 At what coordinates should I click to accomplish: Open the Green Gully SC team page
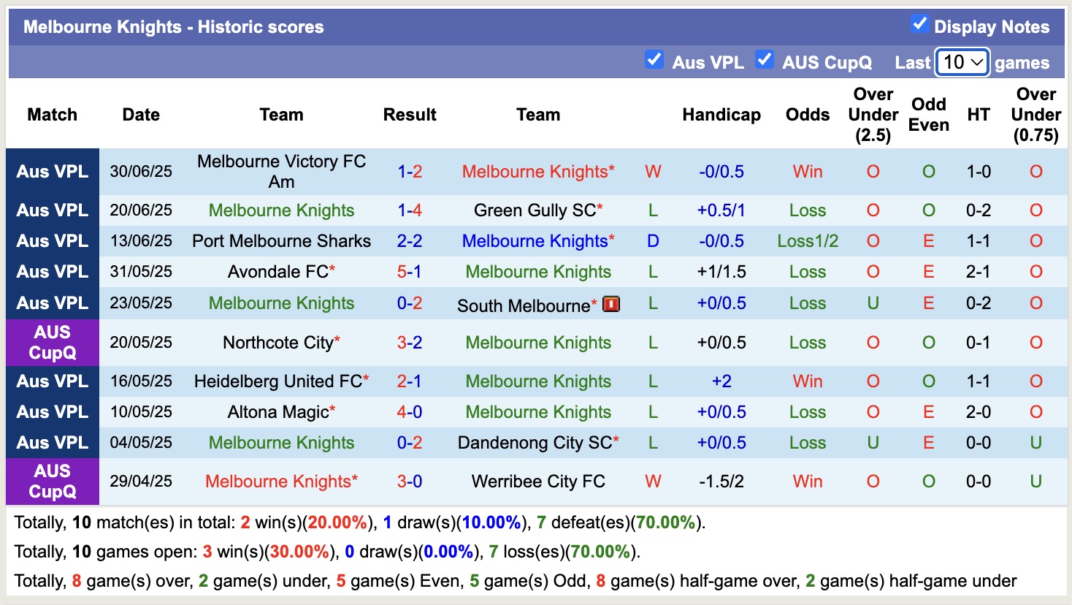[530, 210]
